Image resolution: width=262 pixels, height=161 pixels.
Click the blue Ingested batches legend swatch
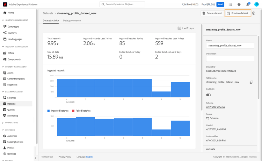tap(49, 111)
